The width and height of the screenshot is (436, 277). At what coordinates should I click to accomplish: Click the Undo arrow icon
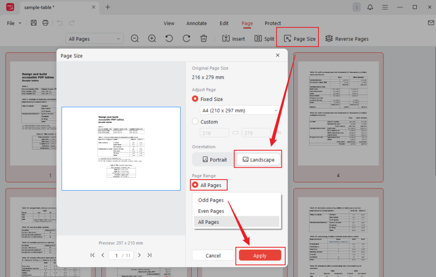[x=60, y=23]
